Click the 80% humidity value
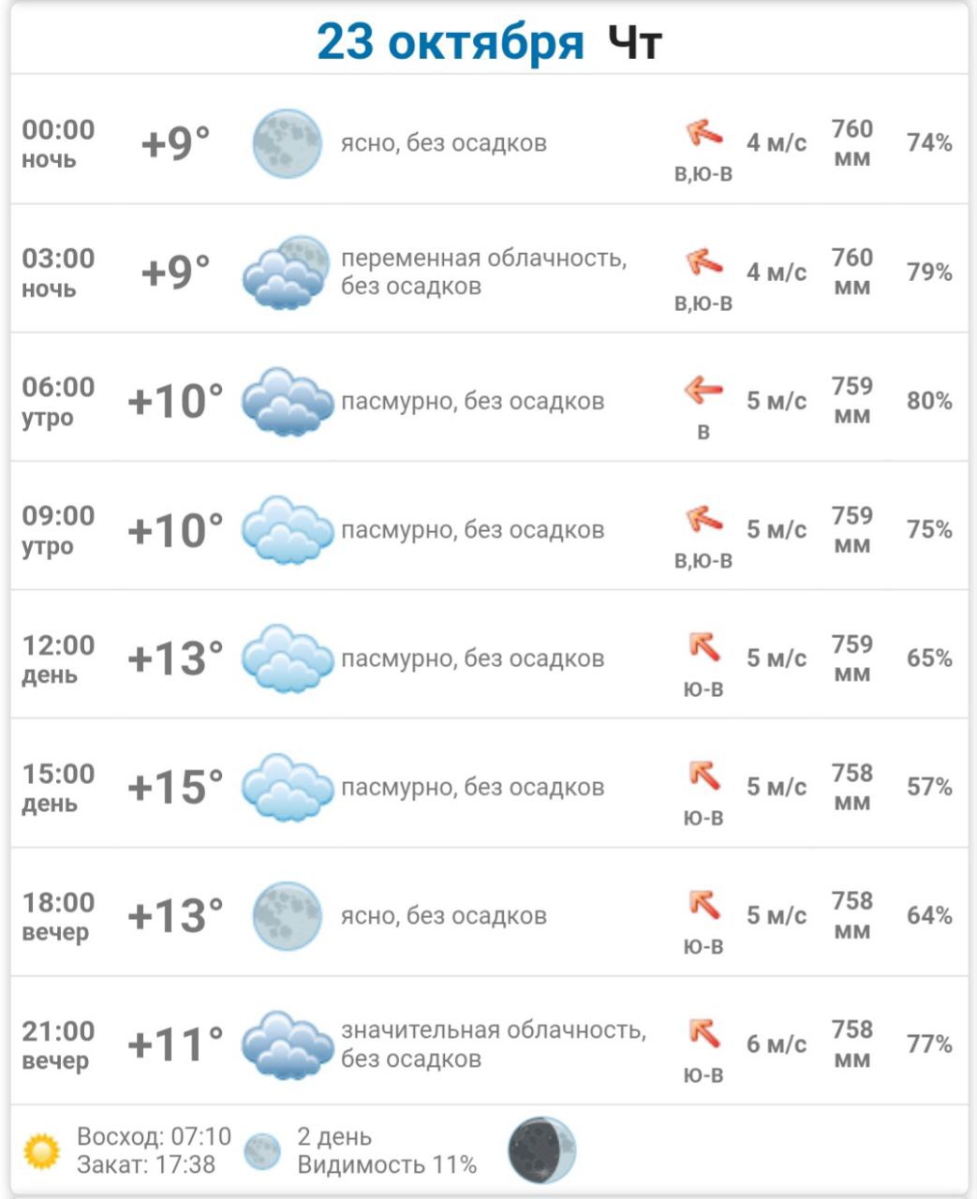This screenshot has height=1199, width=977. (x=928, y=401)
